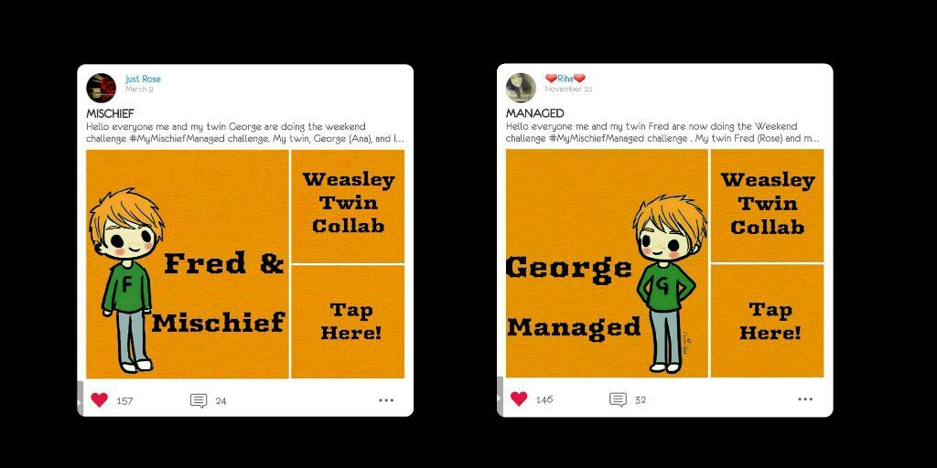Tap Here tile on MISCHIEF post
This screenshot has height=468, width=937.
pyautogui.click(x=348, y=322)
